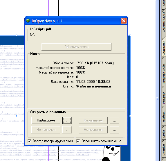Toggle Всегда поверх других окон checkbox
Image resolution: width=166 pixels, height=161 pixels.
(29, 141)
